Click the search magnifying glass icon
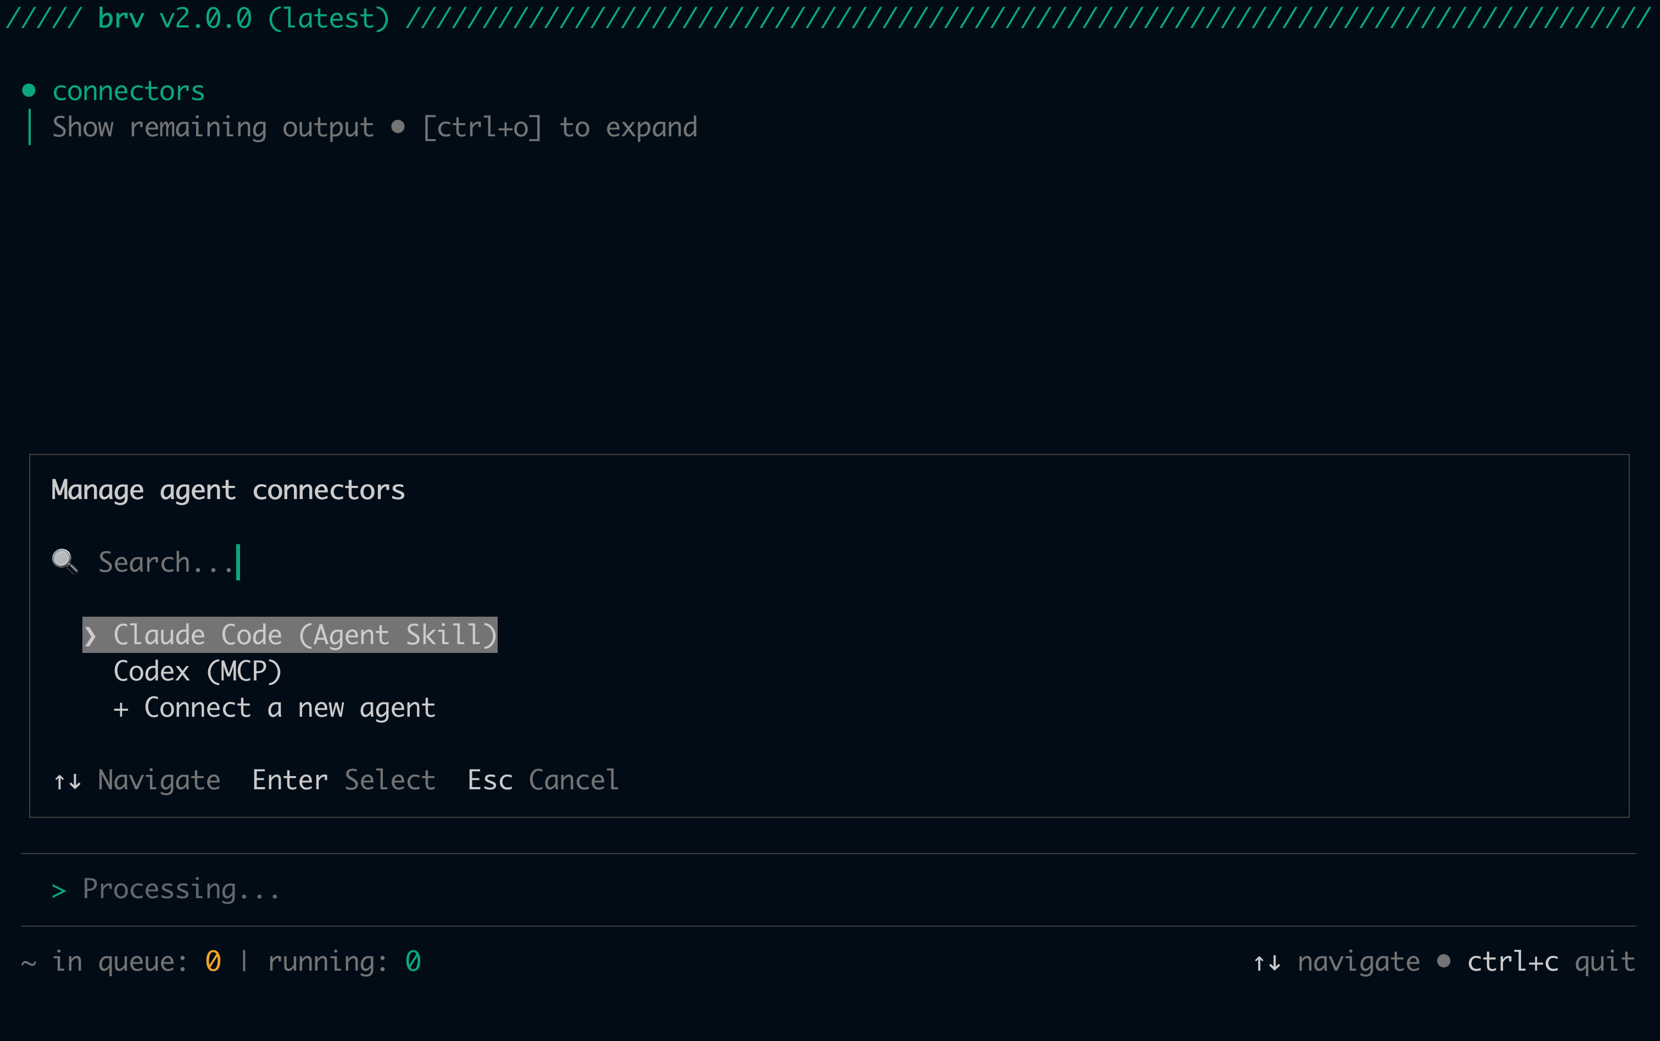 (x=65, y=561)
